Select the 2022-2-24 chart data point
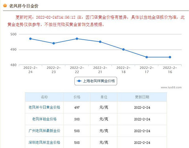This screenshot has height=148, width=189. point(30,39)
